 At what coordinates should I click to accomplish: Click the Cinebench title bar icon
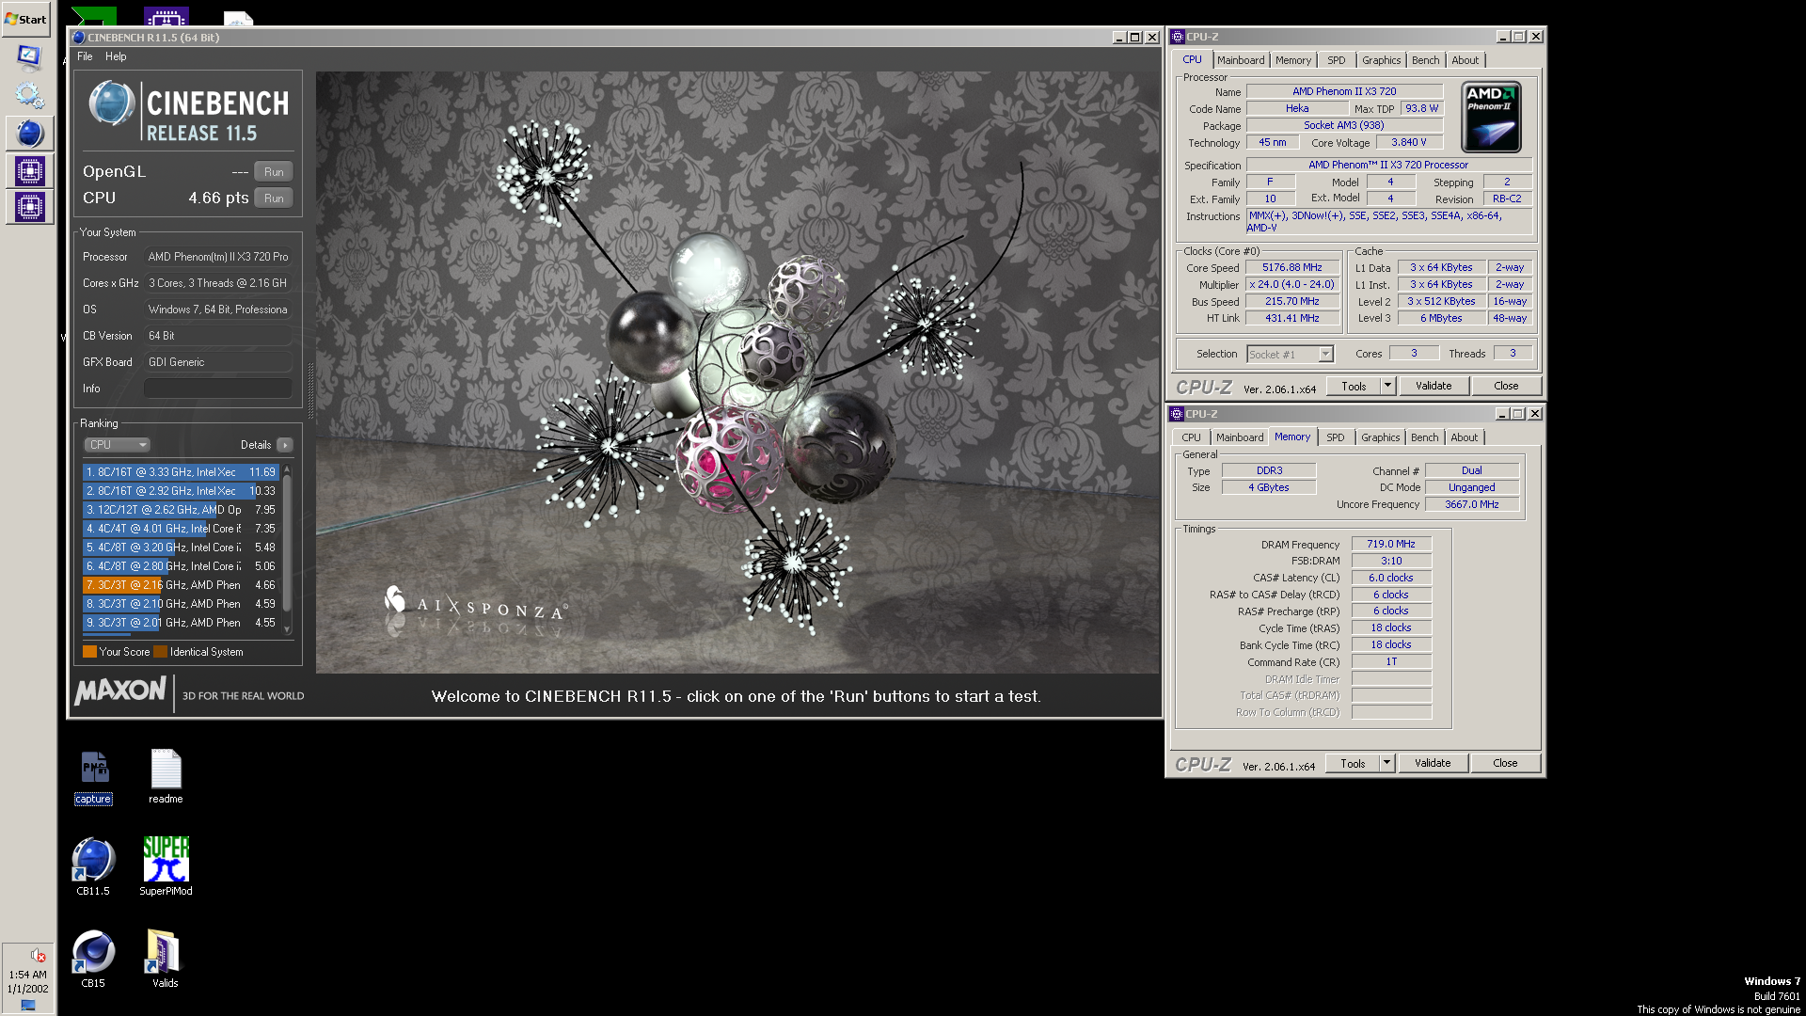79,38
